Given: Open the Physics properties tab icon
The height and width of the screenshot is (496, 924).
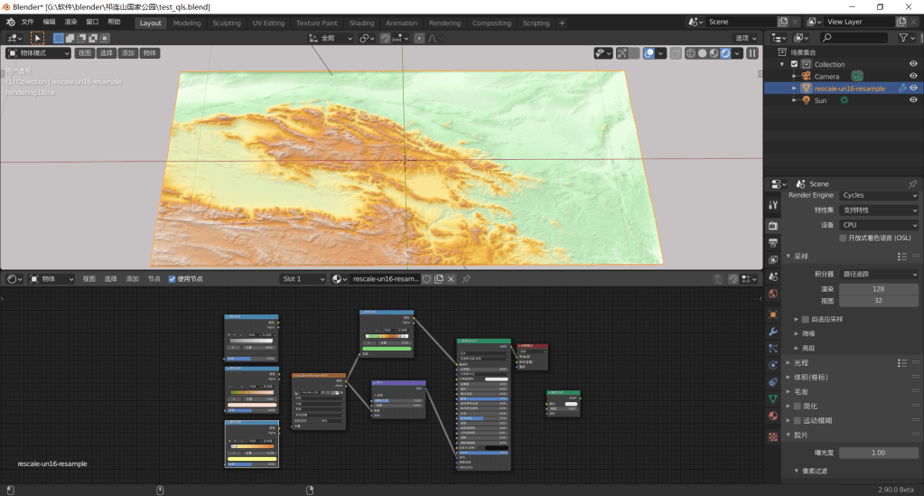Looking at the screenshot, I should 773,365.
